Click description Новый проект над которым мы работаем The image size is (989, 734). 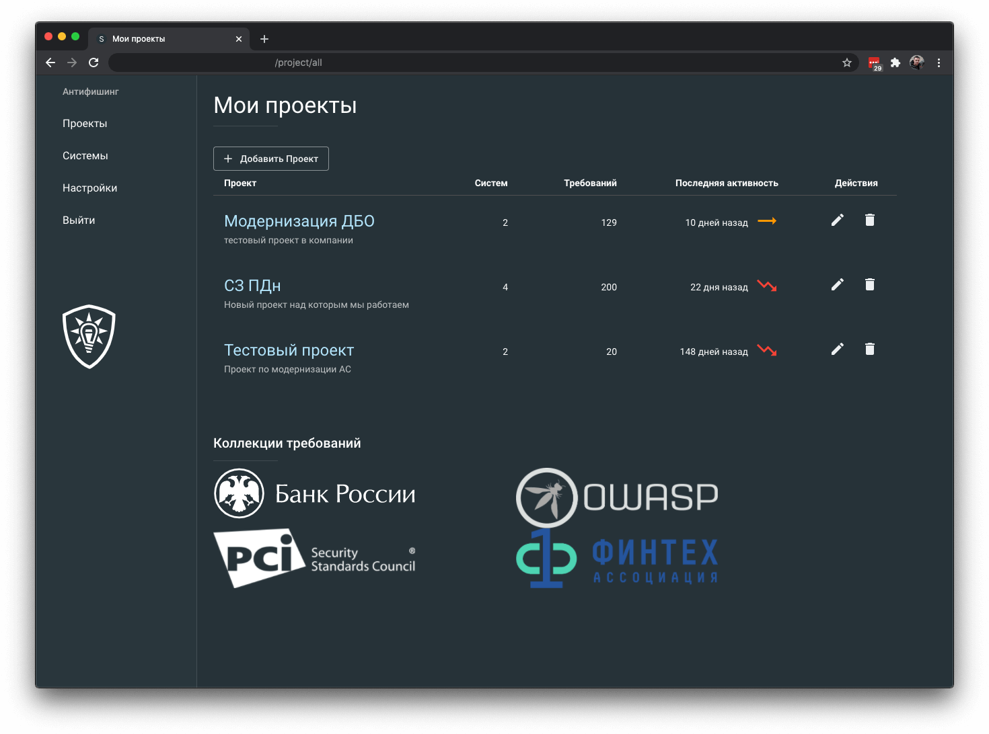316,304
